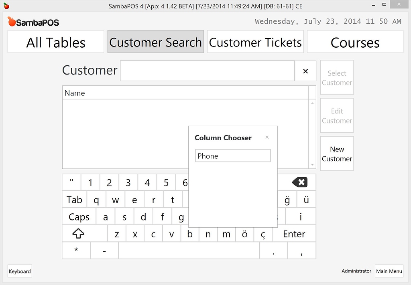Focus the Customer search input box
This screenshot has width=411, height=285.
click(207, 71)
